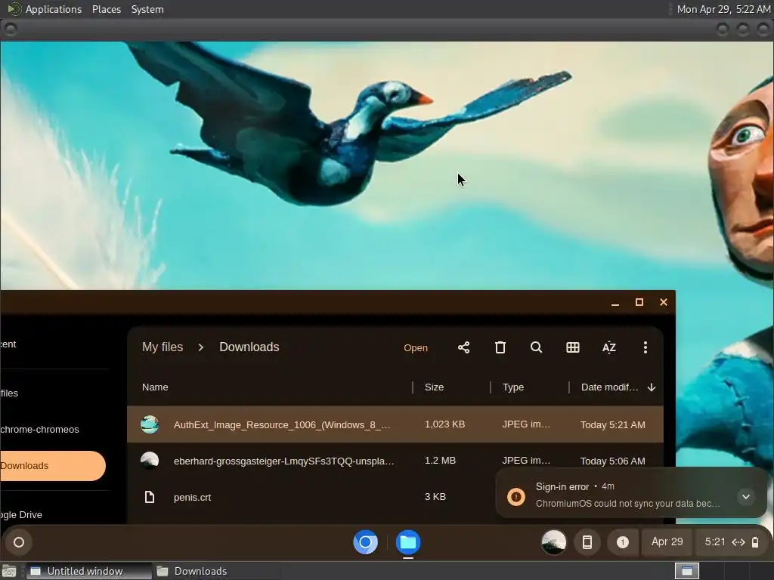Click Apr 29 date in shelf
The width and height of the screenshot is (774, 580).
[667, 541]
